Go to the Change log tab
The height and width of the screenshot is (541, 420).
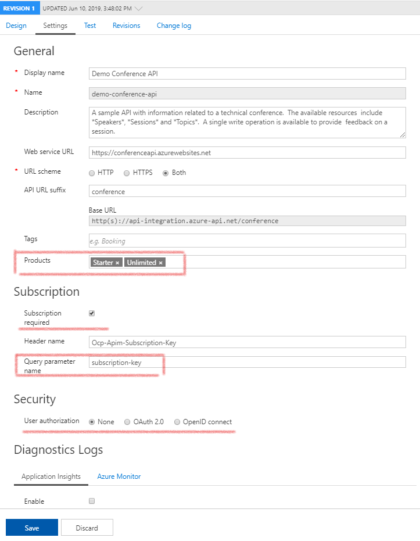[174, 26]
